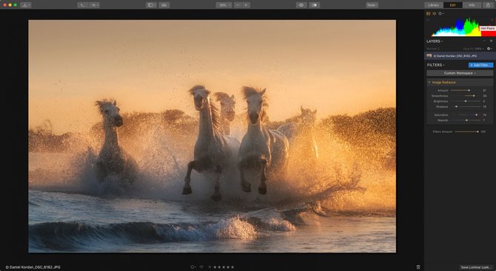Collapse the Image Radiance filter panel
This screenshot has height=271, width=496.
pos(429,83)
